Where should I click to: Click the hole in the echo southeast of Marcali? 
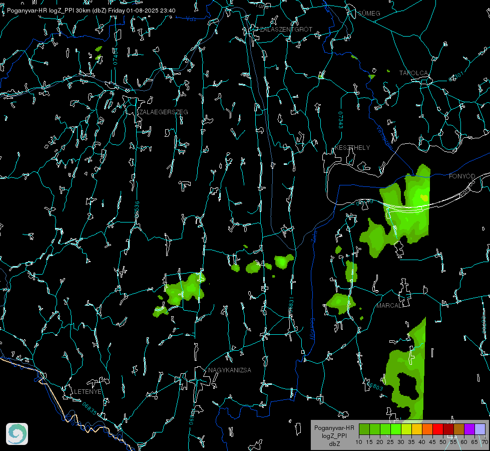[408, 386]
